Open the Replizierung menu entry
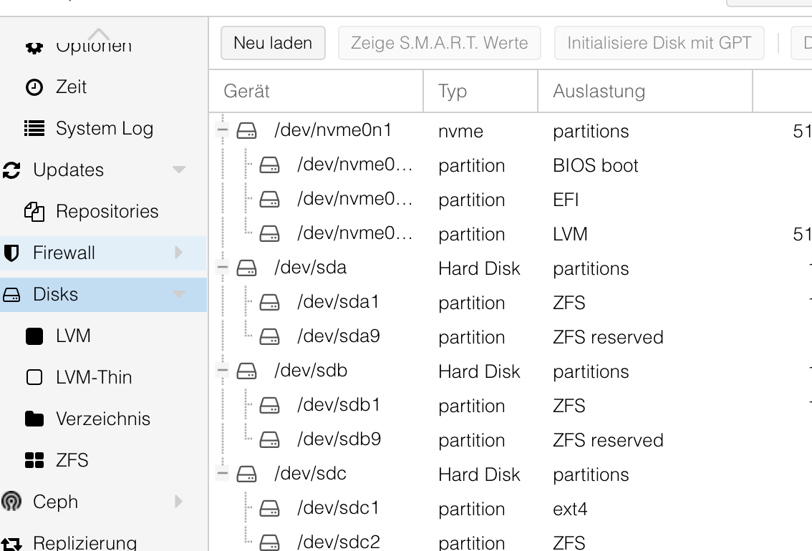 click(x=84, y=542)
